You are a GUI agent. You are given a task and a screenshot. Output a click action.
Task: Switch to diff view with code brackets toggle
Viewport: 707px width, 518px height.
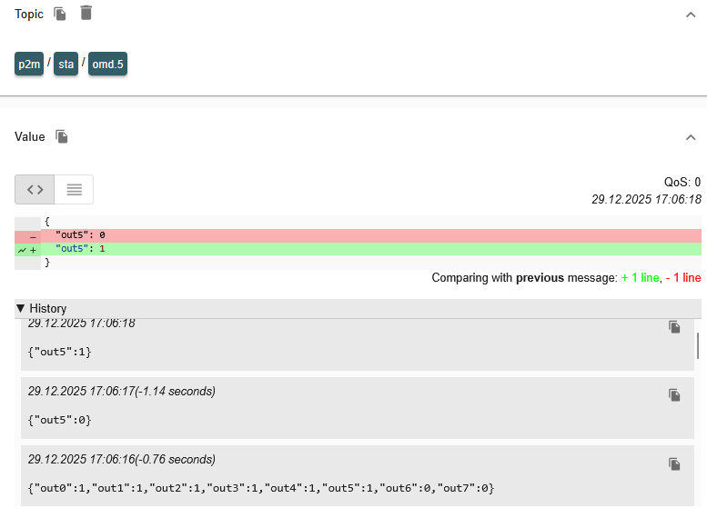click(x=35, y=189)
